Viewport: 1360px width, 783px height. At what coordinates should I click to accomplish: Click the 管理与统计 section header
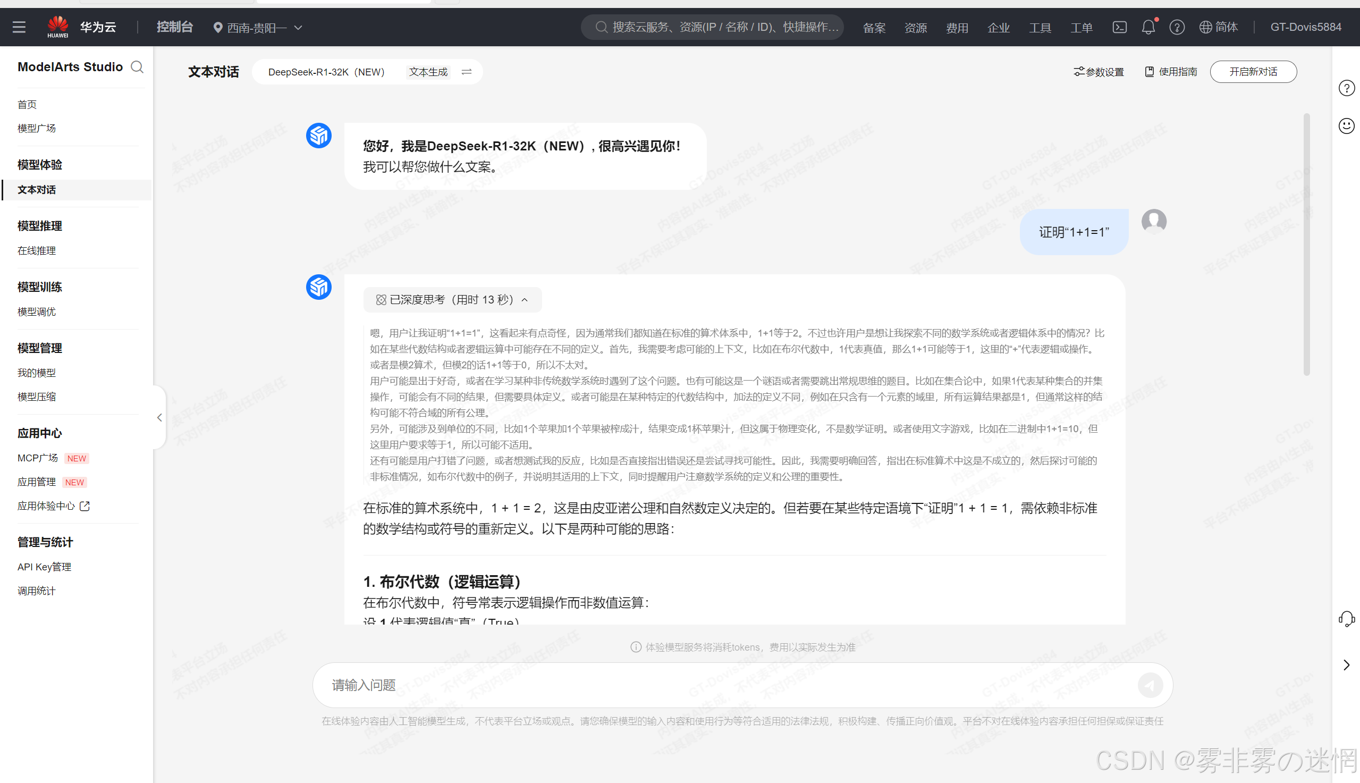45,542
